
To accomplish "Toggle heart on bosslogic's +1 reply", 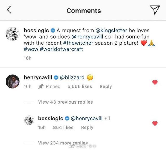I will (155, 123).
